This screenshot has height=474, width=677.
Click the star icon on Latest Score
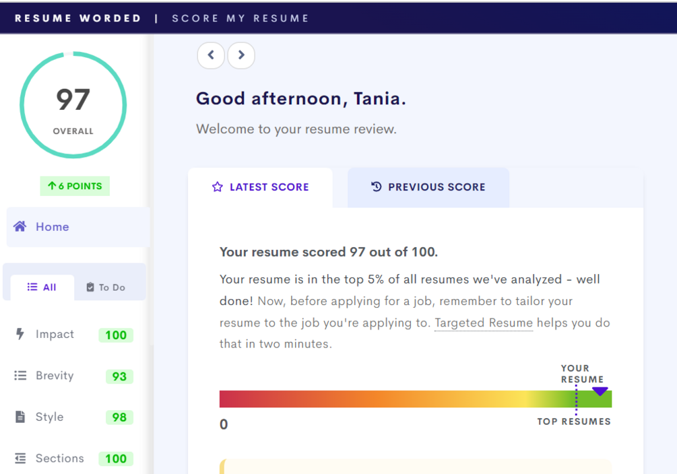click(218, 187)
